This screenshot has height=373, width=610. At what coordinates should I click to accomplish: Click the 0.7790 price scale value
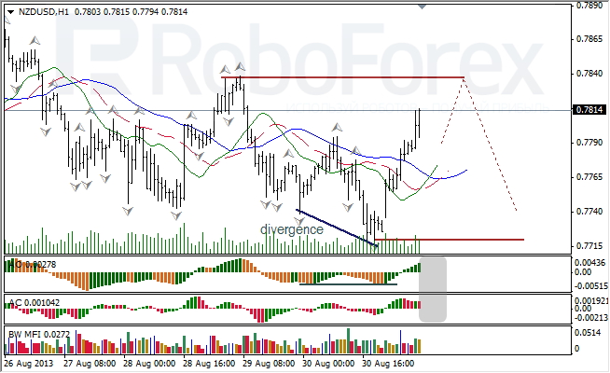tap(589, 143)
